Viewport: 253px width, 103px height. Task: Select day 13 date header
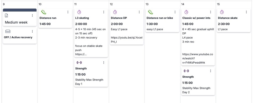coord(147,4)
